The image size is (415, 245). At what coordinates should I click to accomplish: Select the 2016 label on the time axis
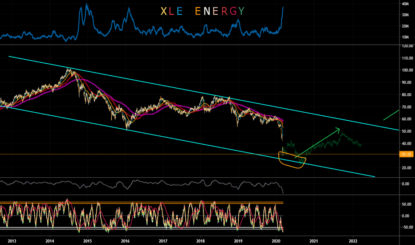(x=125, y=241)
